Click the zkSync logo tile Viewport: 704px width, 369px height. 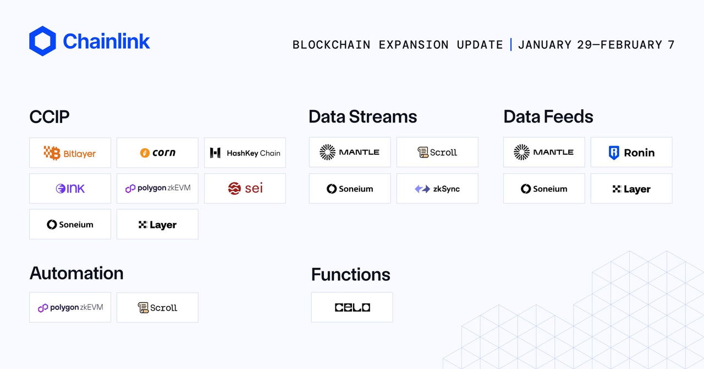[437, 189]
